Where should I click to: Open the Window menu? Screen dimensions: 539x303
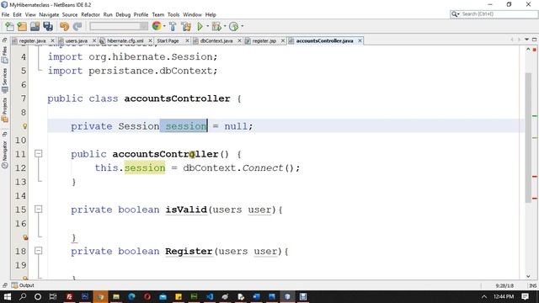(193, 15)
